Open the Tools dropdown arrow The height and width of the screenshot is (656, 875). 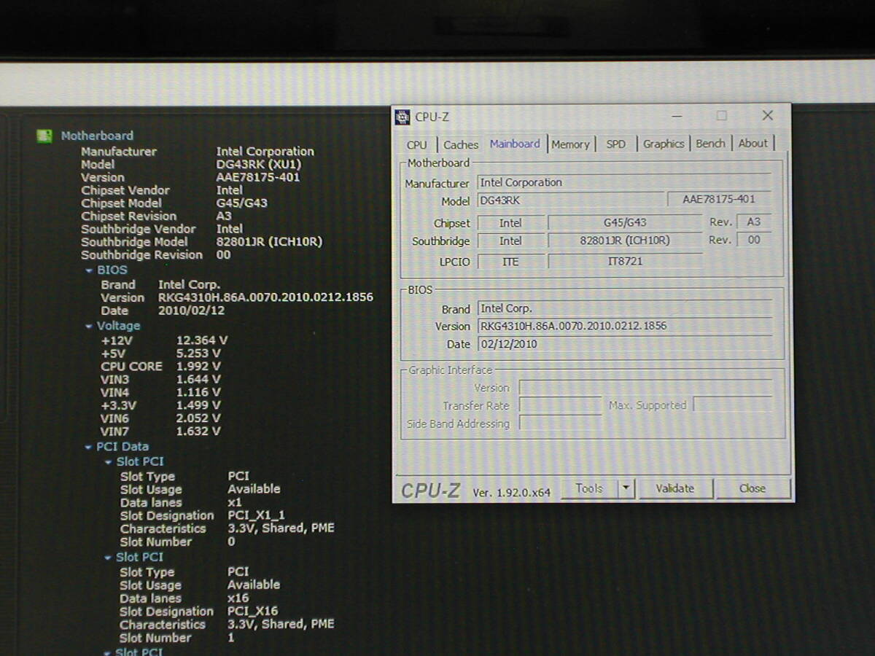pyautogui.click(x=626, y=488)
